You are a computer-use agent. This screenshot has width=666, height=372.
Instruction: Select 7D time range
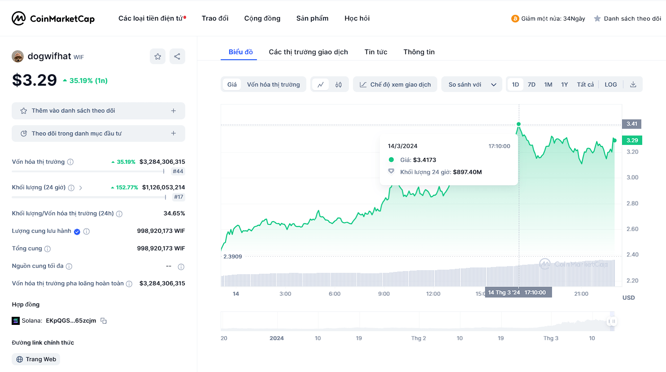click(531, 84)
